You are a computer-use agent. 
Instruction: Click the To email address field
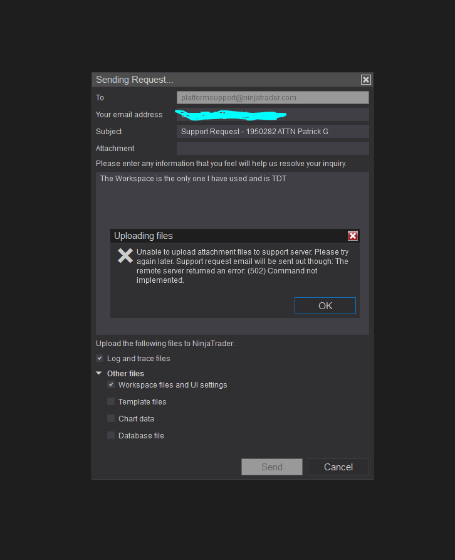click(x=273, y=97)
